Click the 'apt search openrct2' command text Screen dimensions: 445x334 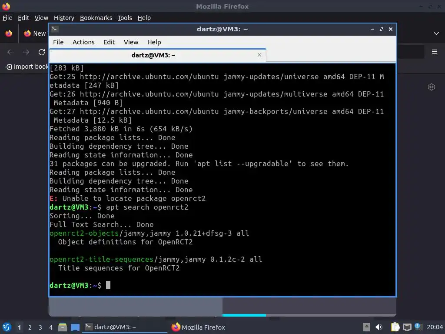point(147,207)
